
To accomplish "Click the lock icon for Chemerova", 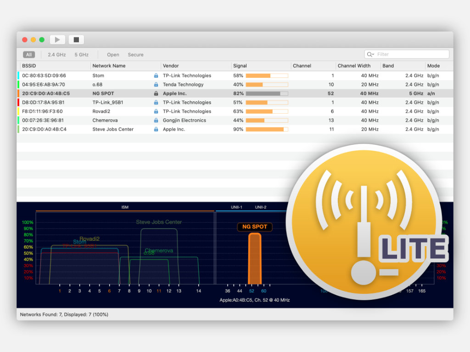I will tap(156, 121).
